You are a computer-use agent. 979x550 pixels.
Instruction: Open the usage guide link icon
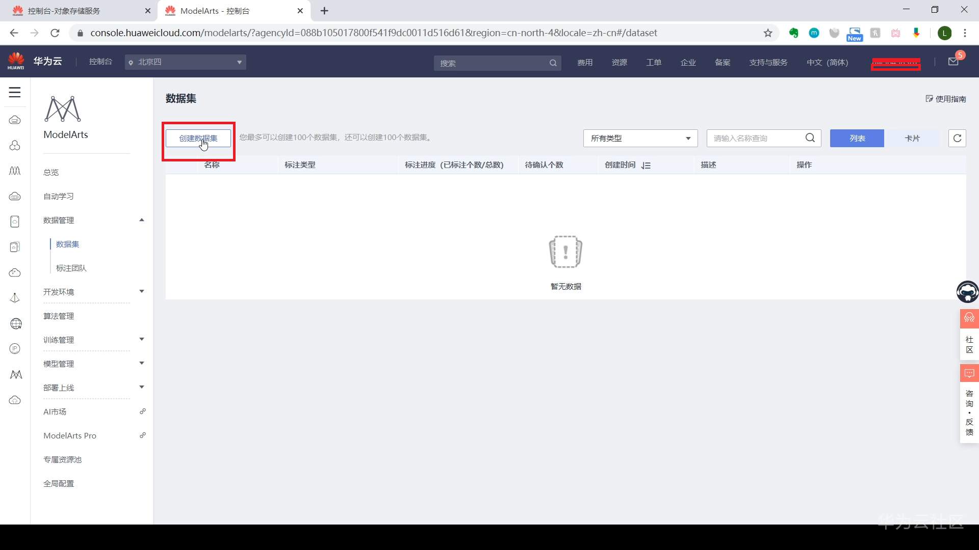click(946, 99)
